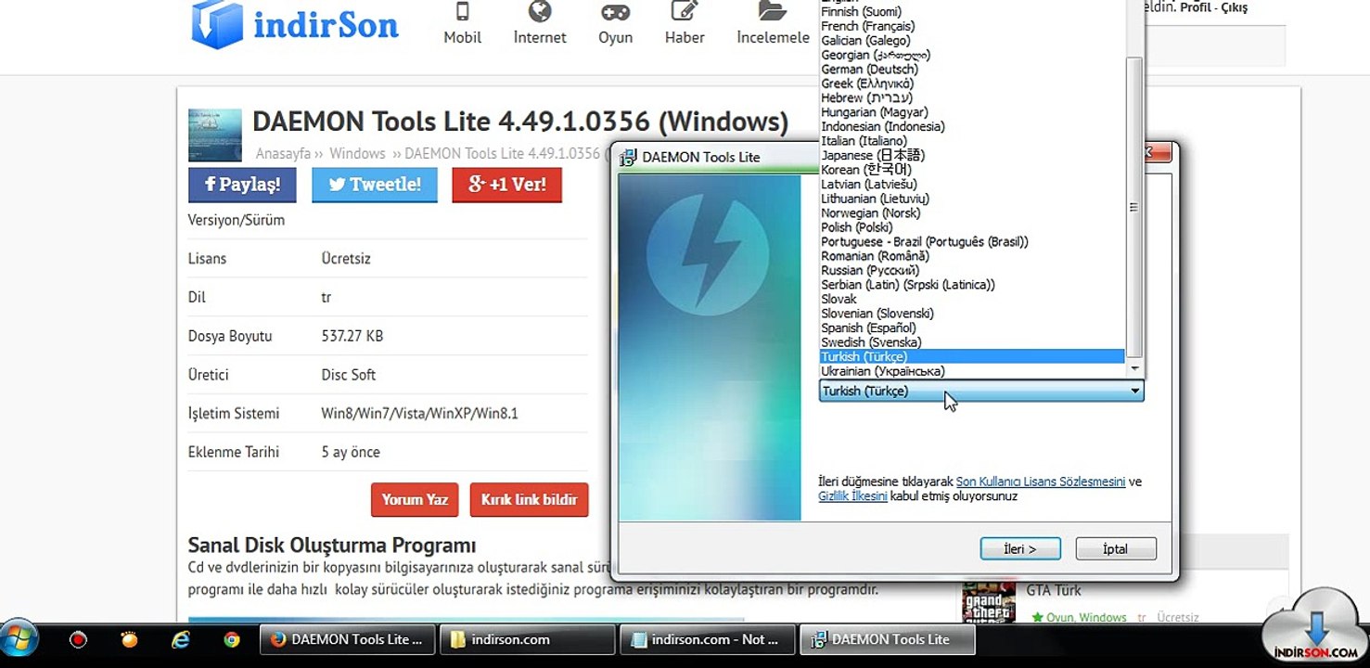Viewport: 1370px width, 668px height.
Task: Open the Mobil phone icon
Action: pos(462,12)
